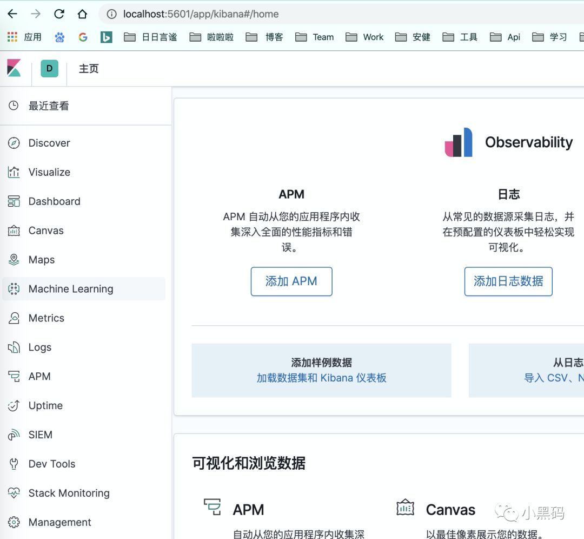This screenshot has width=584, height=539.
Task: Go back with the browser back arrow
Action: tap(12, 14)
